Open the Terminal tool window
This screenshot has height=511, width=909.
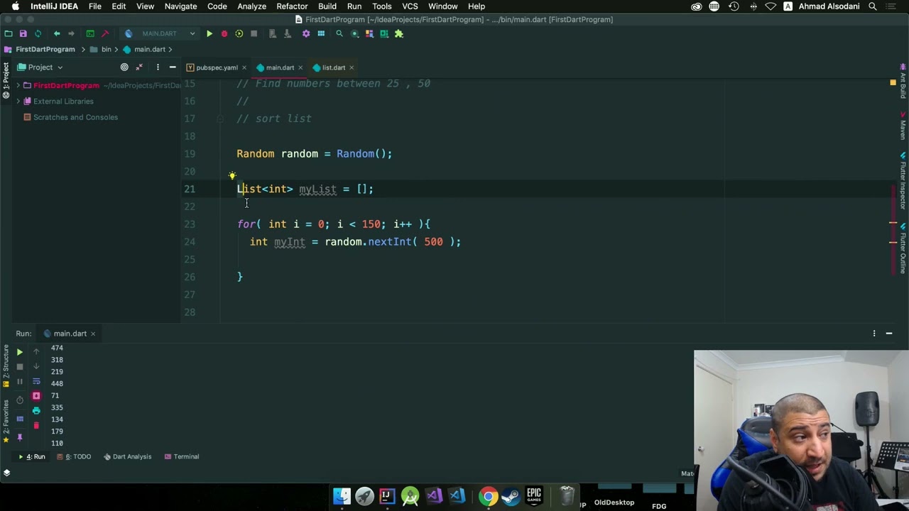[182, 456]
